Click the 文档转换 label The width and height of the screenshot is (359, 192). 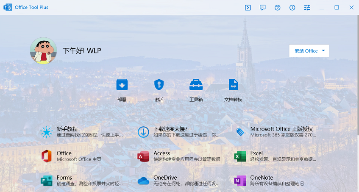tap(233, 100)
